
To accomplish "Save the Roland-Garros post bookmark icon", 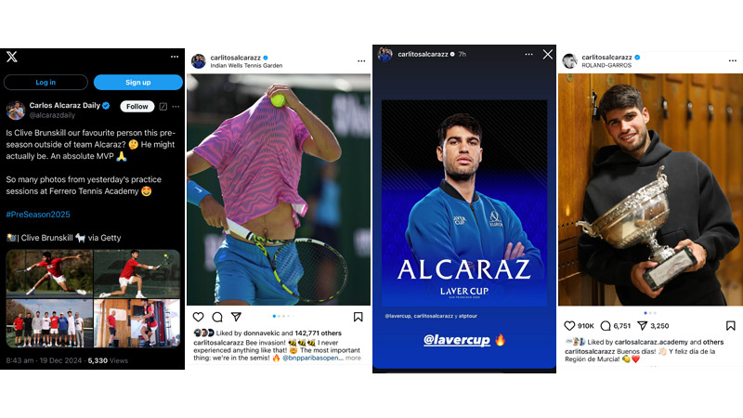I will (x=731, y=326).
